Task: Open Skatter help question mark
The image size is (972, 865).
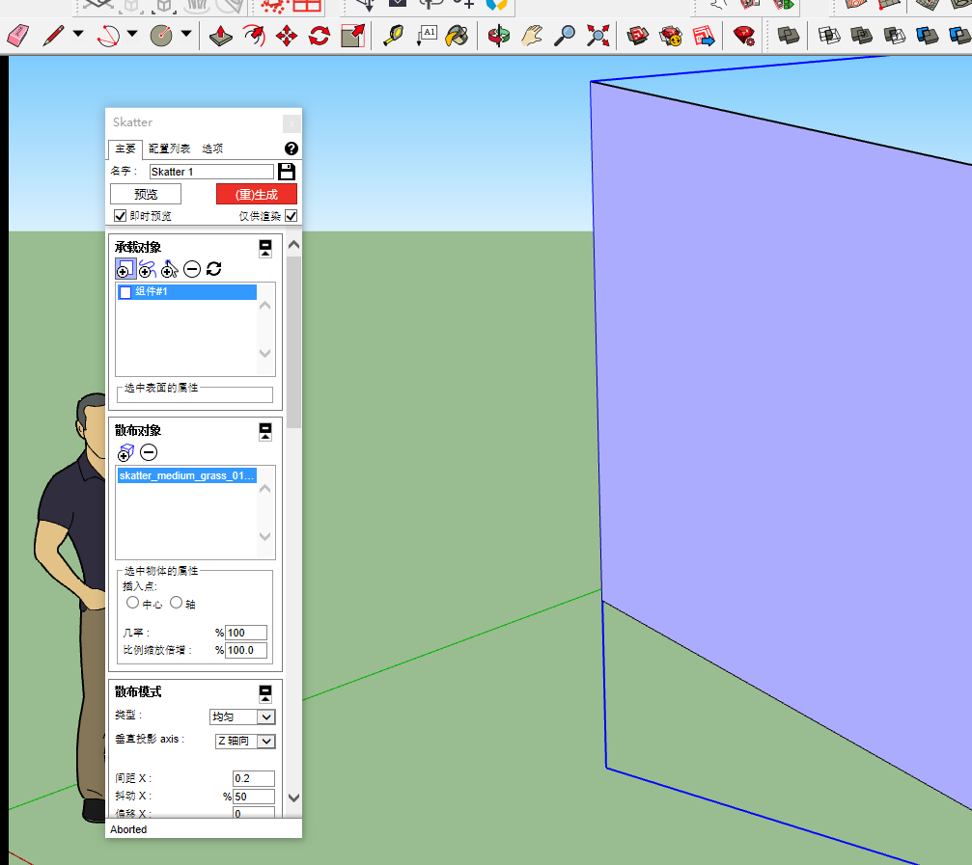Action: click(292, 149)
